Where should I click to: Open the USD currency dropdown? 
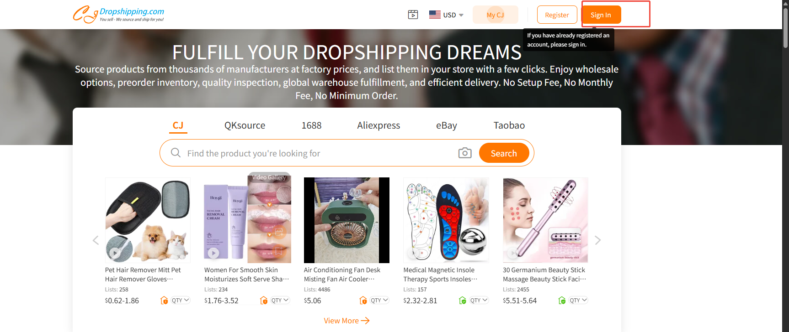point(447,15)
